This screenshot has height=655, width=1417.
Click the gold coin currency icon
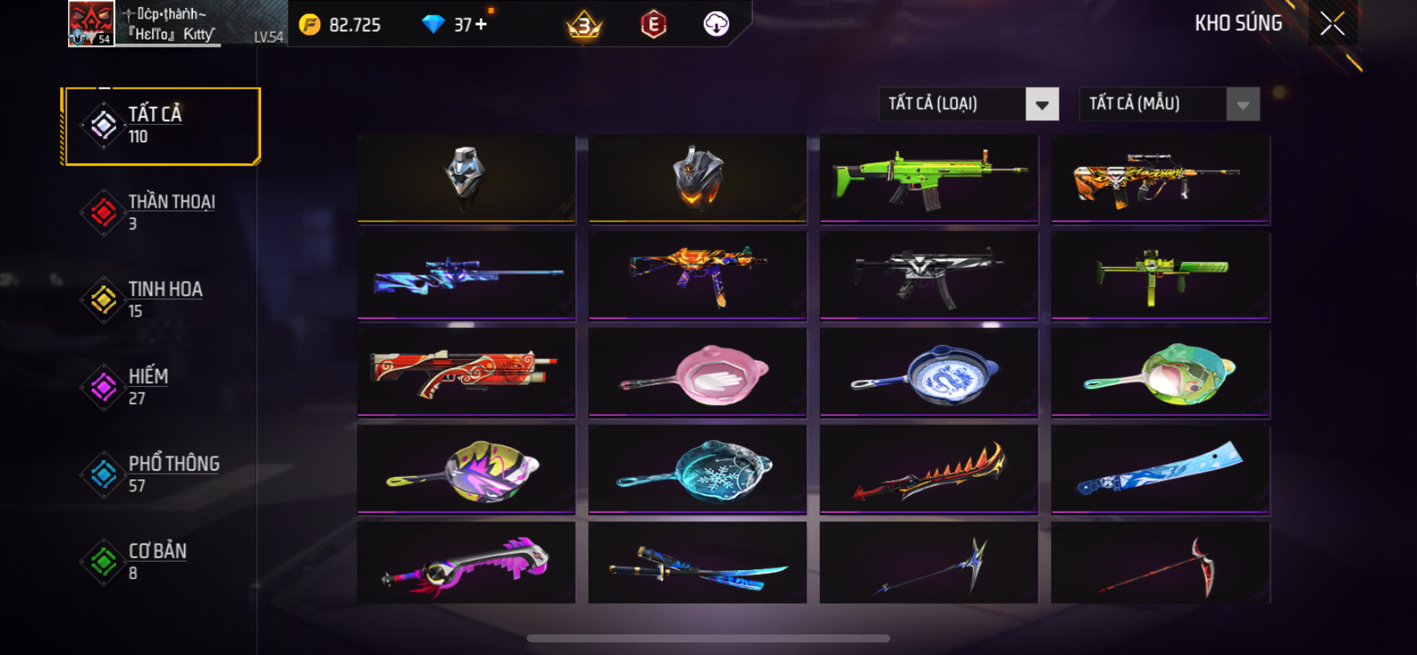(x=309, y=25)
